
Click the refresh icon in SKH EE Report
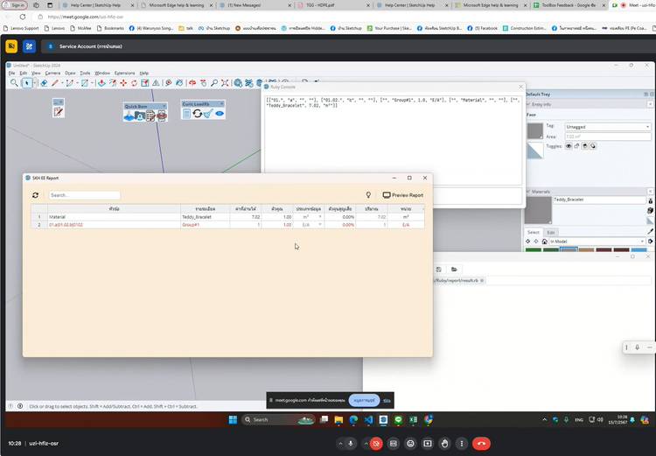(x=35, y=195)
